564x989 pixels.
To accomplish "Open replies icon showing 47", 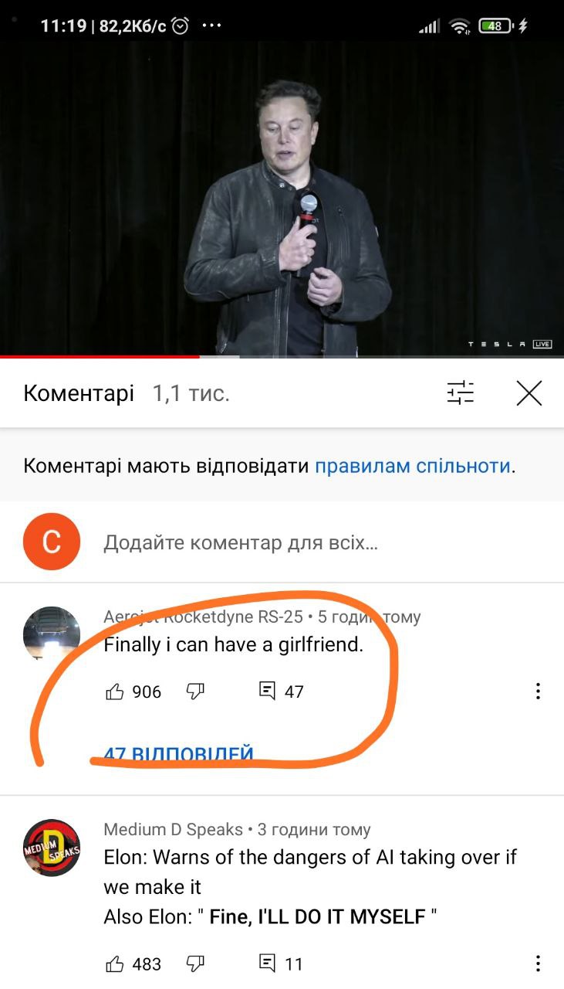I will (267, 691).
